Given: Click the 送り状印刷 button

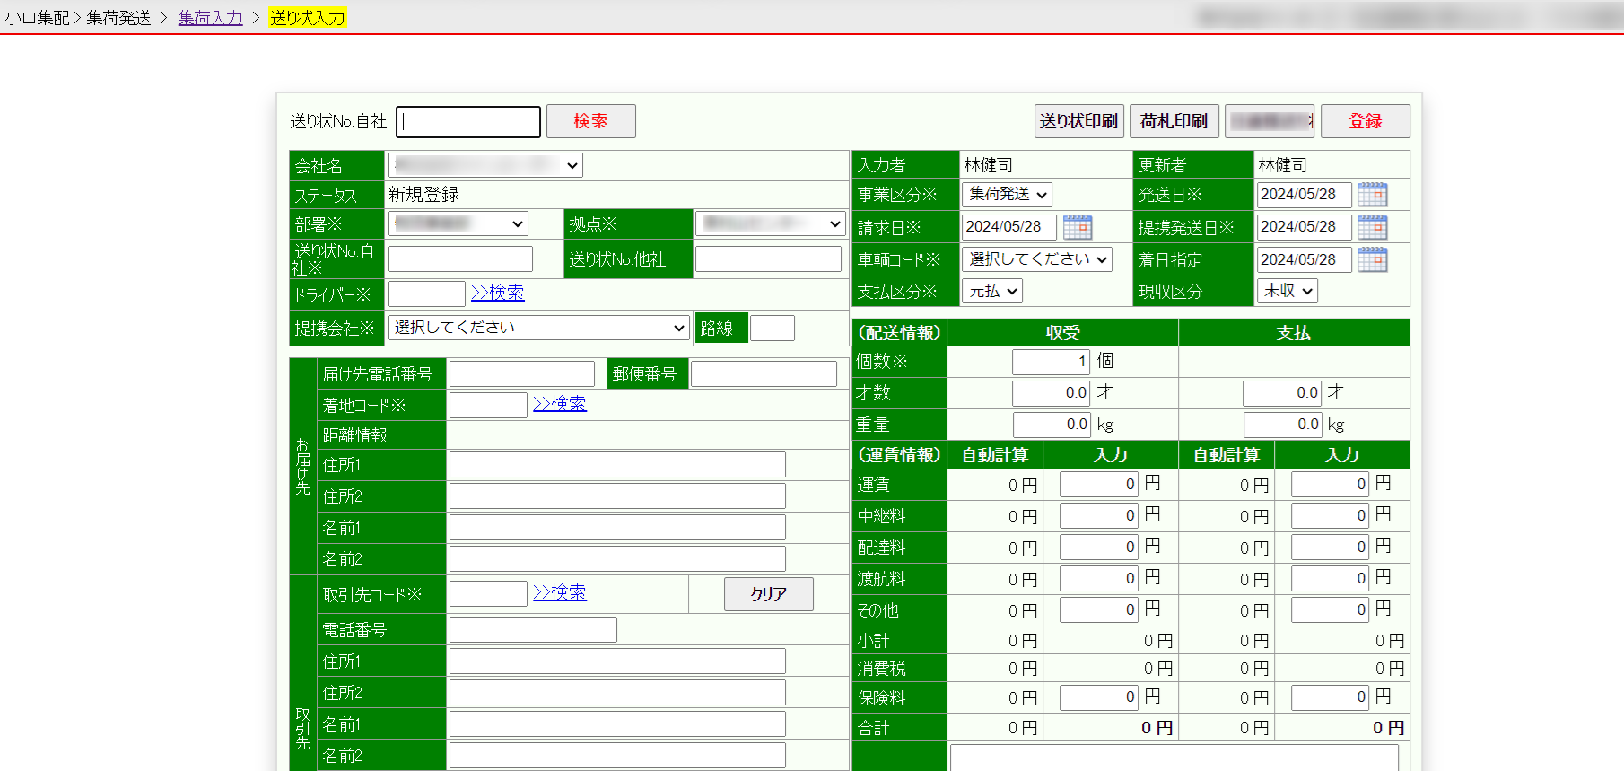Looking at the screenshot, I should click(1078, 121).
